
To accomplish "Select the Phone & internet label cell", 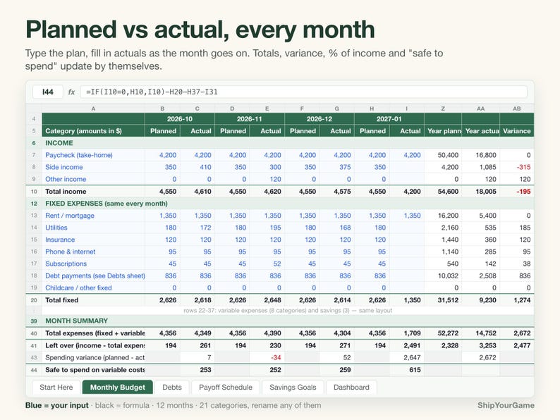I will coord(93,252).
